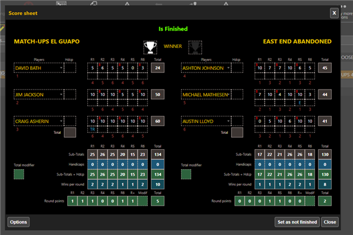
Task: Click the white winner trophy for Match-Ups El Guapo
Action: (x=150, y=47)
